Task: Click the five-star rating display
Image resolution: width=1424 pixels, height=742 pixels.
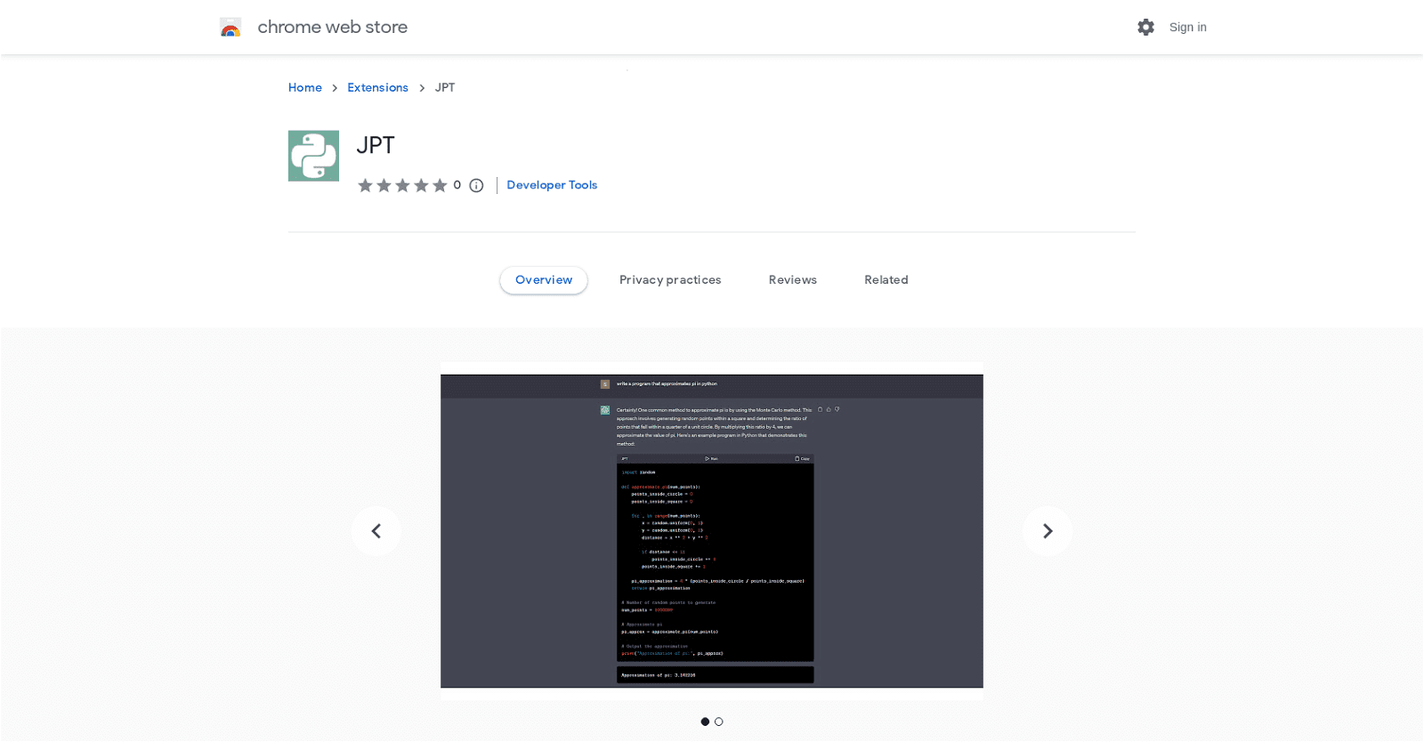Action: 402,185
